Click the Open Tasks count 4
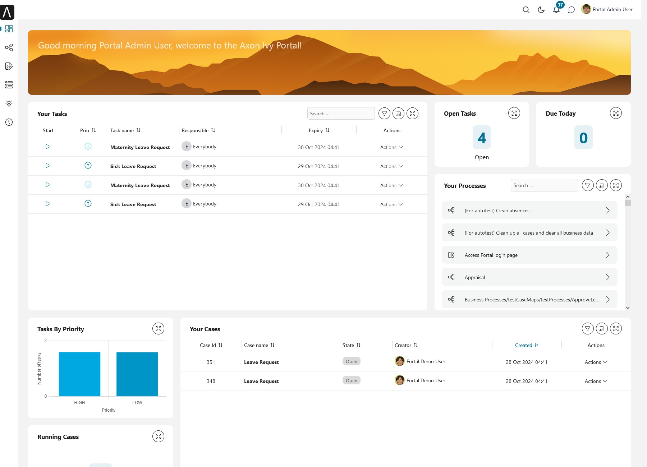The image size is (647, 467). click(482, 138)
